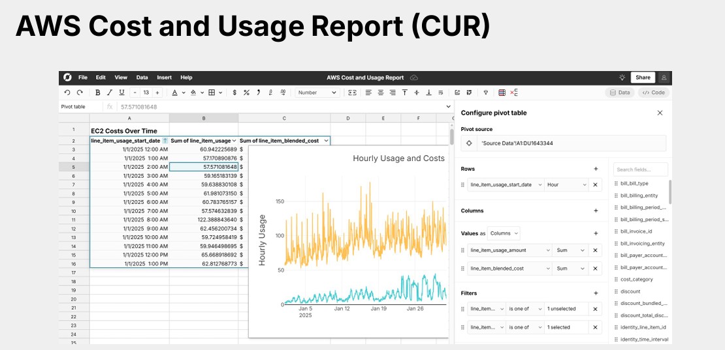The width and height of the screenshot is (725, 350).
Task: Align text center
Action: click(381, 93)
